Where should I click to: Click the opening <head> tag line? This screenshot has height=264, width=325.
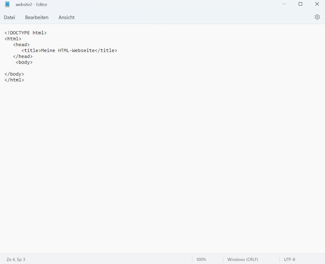(x=21, y=45)
